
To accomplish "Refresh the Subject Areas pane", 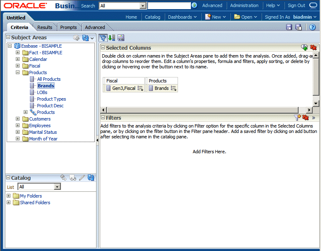I will coord(85,38).
